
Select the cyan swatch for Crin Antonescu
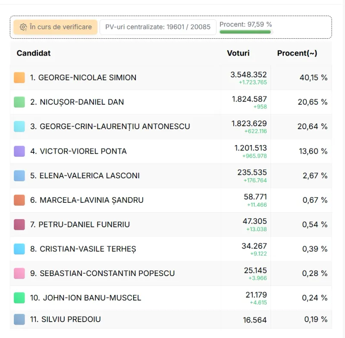[19, 127]
